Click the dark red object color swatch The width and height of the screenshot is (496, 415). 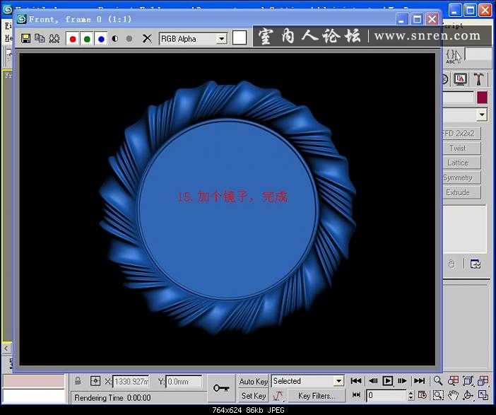(482, 98)
